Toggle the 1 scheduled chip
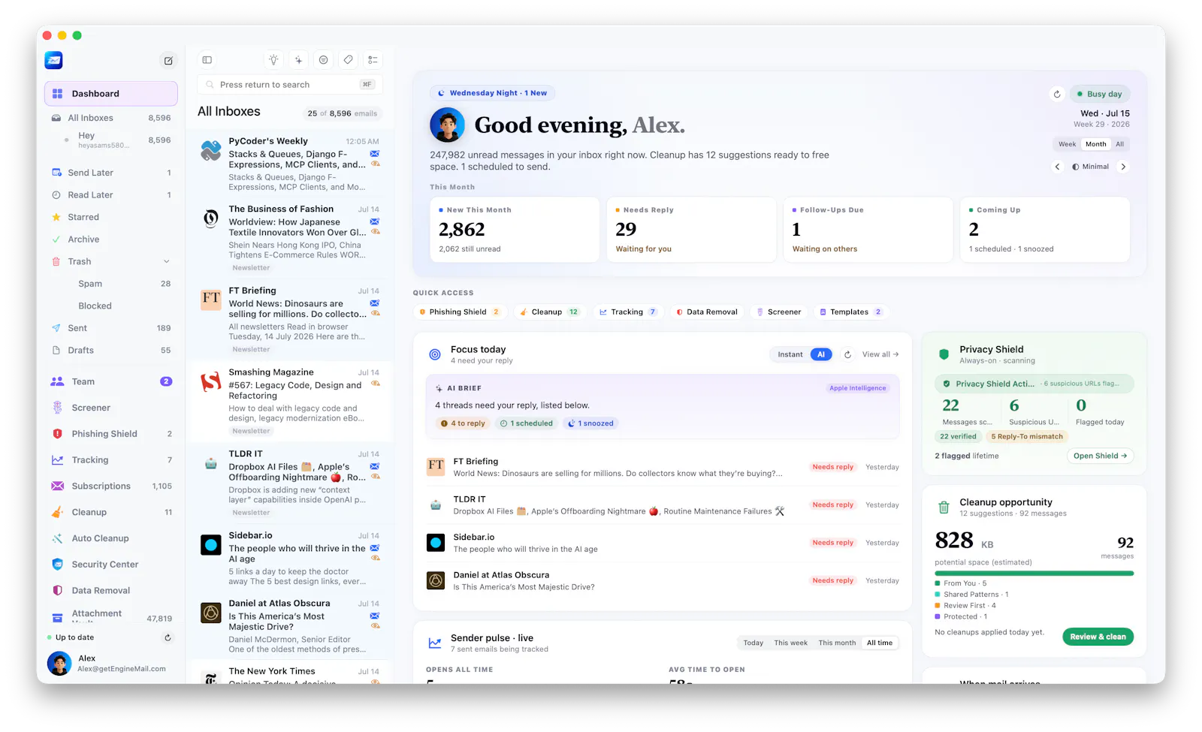Viewport: 1202px width, 732px height. (x=527, y=423)
